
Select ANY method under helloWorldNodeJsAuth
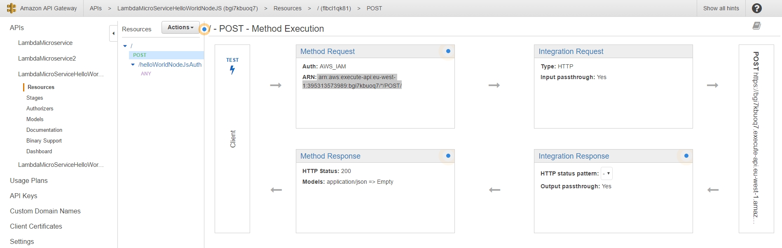pos(146,74)
